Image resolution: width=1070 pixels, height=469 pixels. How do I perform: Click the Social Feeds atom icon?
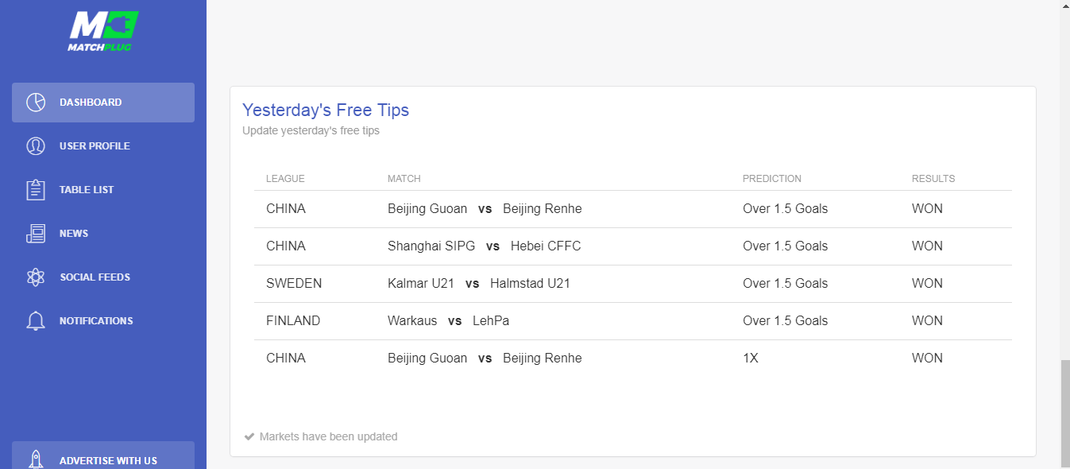pyautogui.click(x=36, y=277)
